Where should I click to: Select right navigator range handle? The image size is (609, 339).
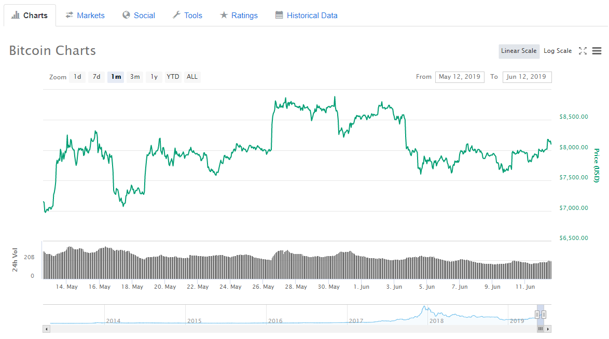544,315
